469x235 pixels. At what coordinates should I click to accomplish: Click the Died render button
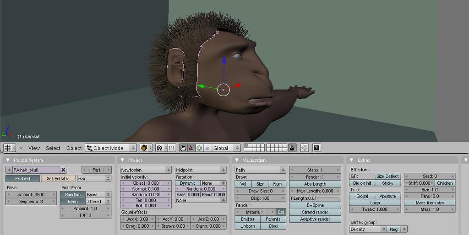point(273,226)
